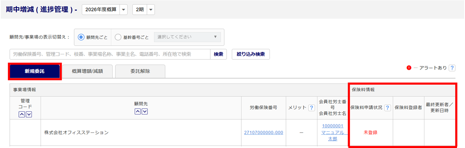
Task: Select the 新規委託 tab
Action: [35, 71]
